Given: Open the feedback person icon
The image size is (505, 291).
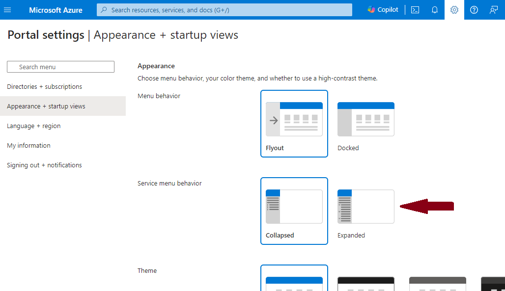Looking at the screenshot, I should (x=493, y=10).
